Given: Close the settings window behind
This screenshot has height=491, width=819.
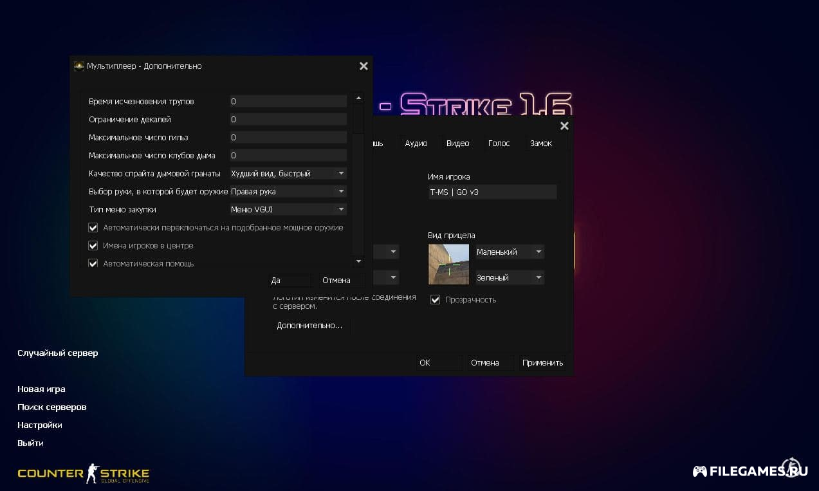Looking at the screenshot, I should 564,126.
